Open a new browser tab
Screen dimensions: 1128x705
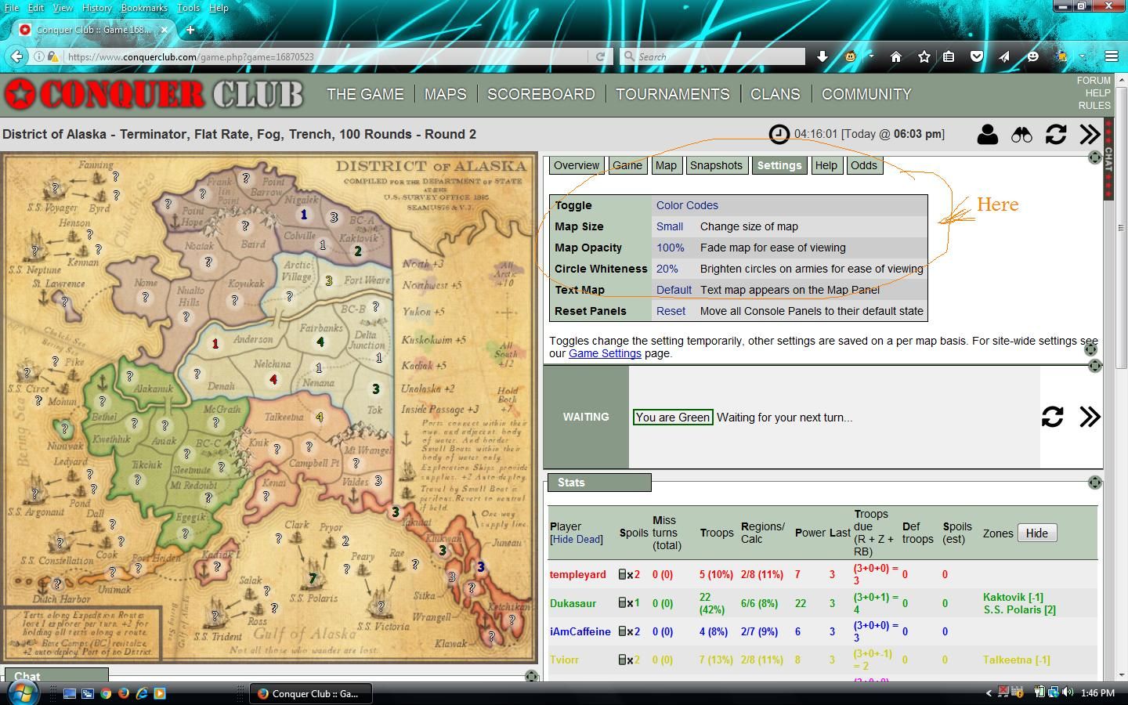190,30
